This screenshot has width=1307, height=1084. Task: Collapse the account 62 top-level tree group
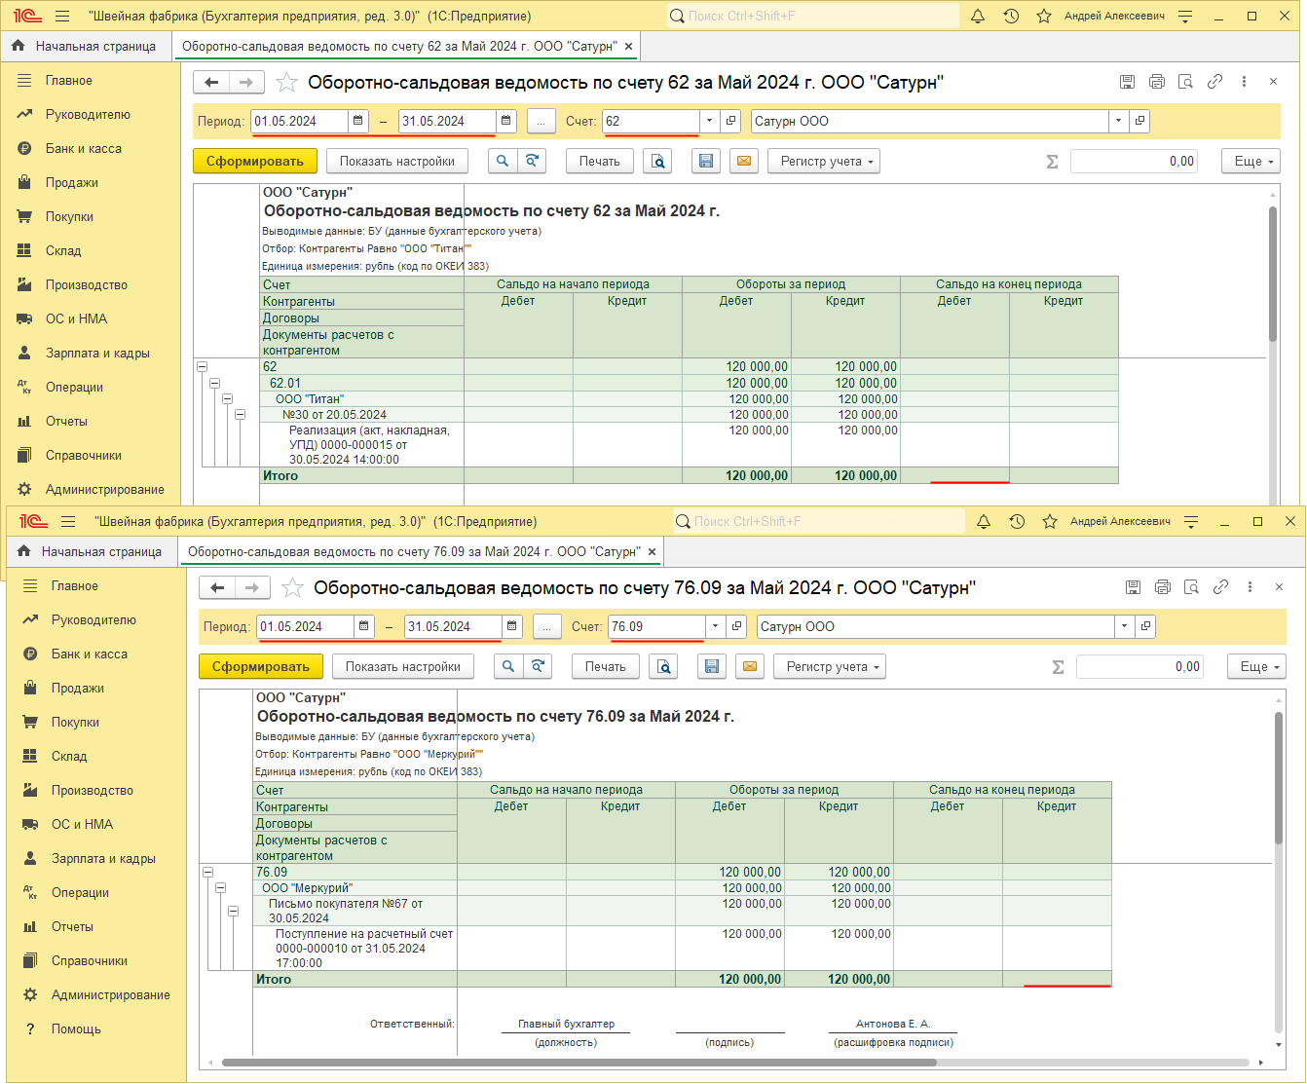[x=202, y=367]
